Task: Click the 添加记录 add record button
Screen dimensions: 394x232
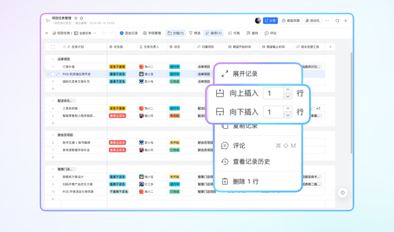Action: point(129,33)
